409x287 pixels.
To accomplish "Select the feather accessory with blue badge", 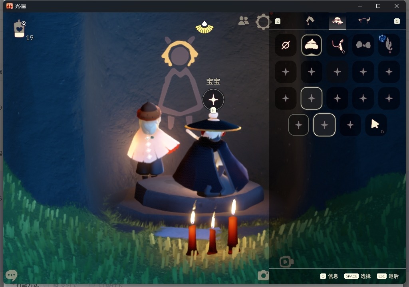I will point(389,45).
